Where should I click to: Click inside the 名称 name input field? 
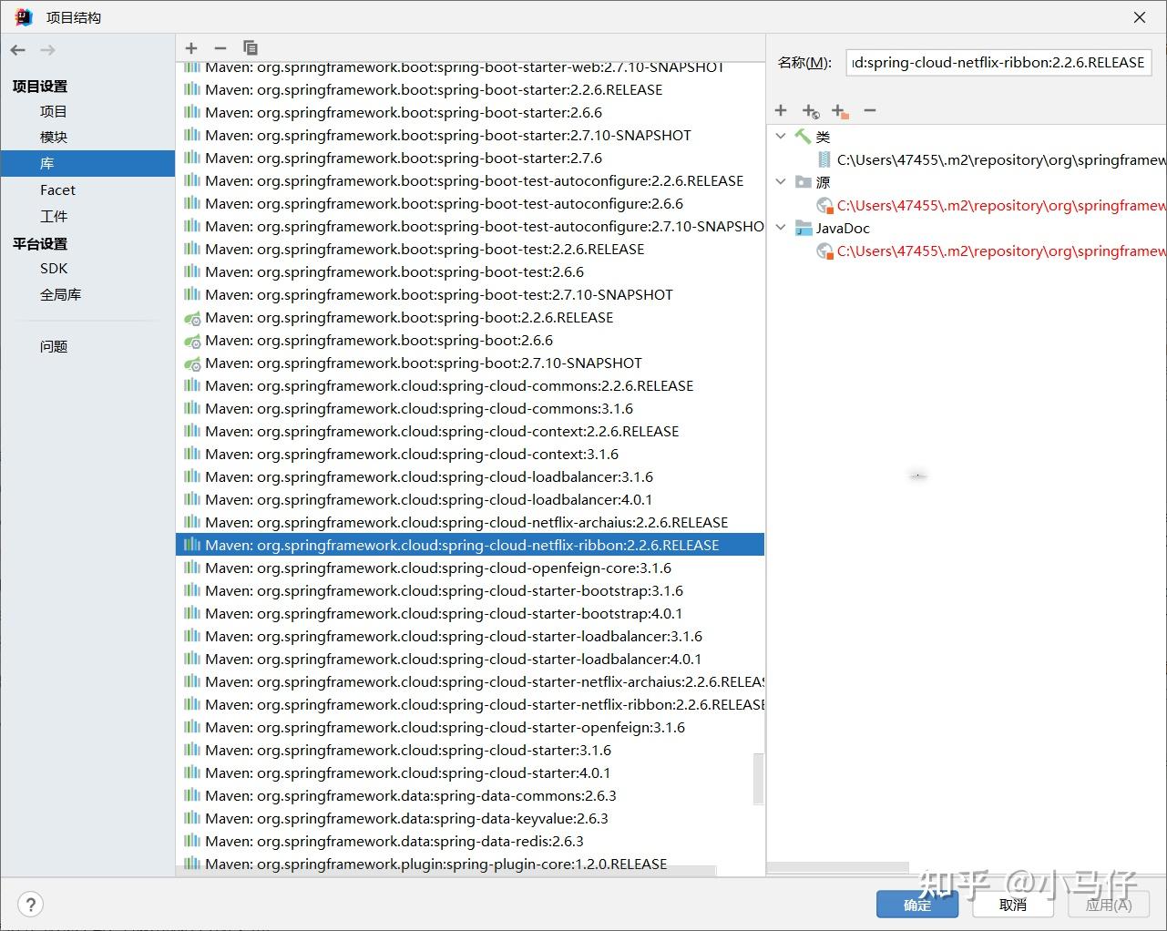click(998, 62)
